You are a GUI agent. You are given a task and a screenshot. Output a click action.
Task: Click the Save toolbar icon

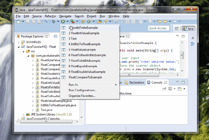28,21
